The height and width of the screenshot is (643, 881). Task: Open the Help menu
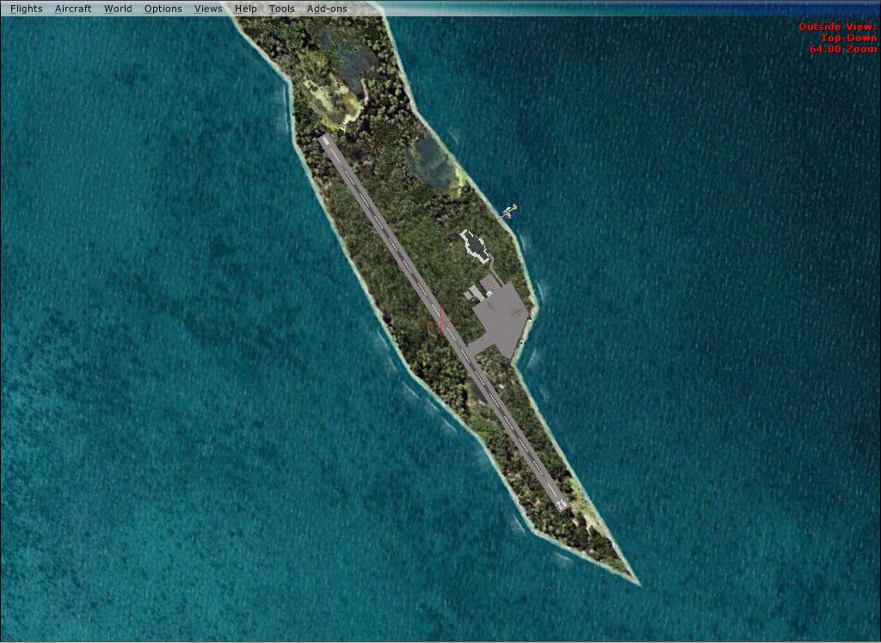coord(245,9)
